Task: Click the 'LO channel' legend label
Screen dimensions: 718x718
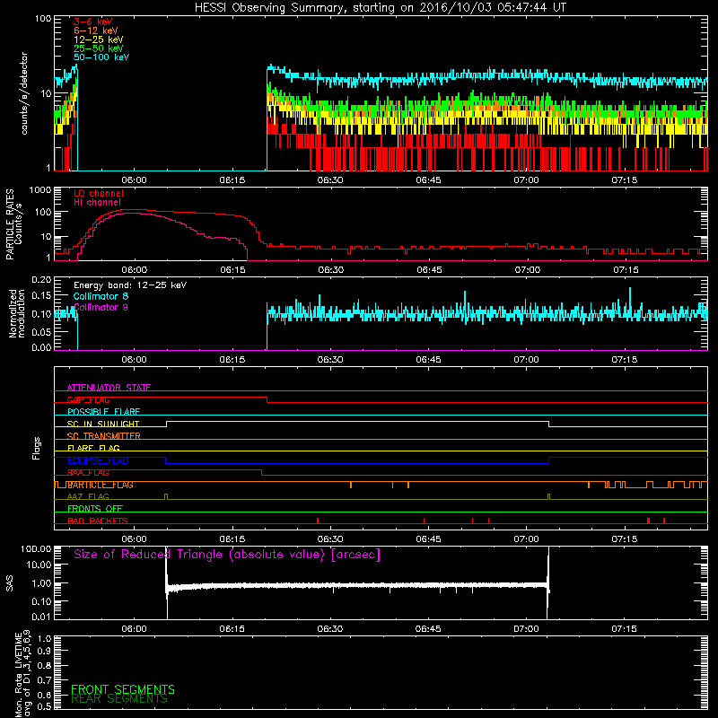Action: pyautogui.click(x=99, y=193)
